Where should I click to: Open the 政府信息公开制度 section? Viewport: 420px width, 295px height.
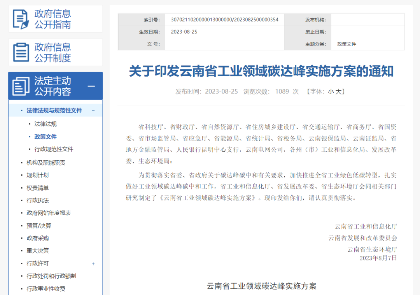53,53
